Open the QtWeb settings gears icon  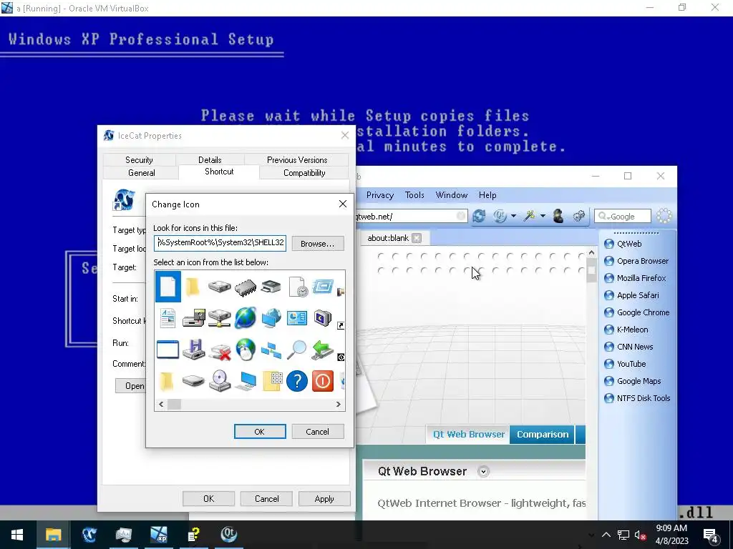point(578,216)
